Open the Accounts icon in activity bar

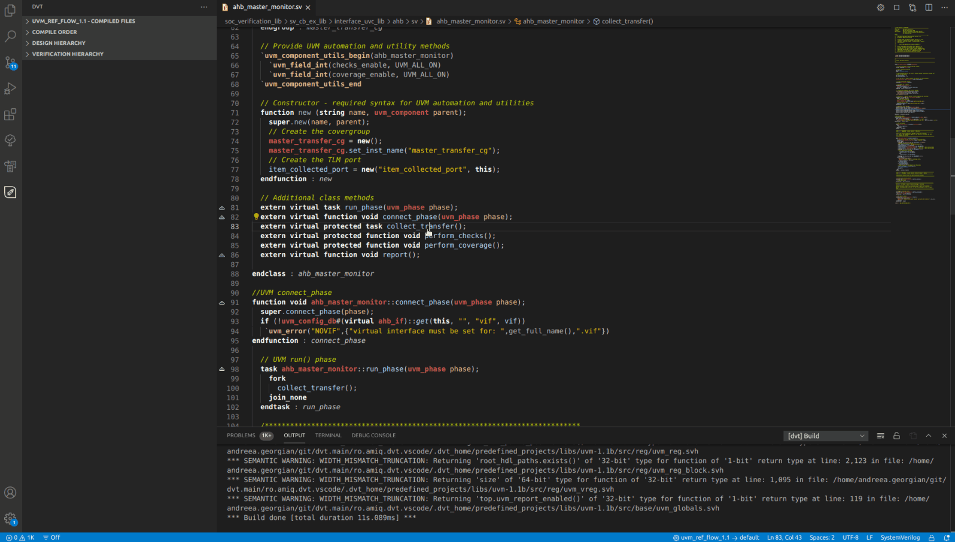pyautogui.click(x=10, y=493)
